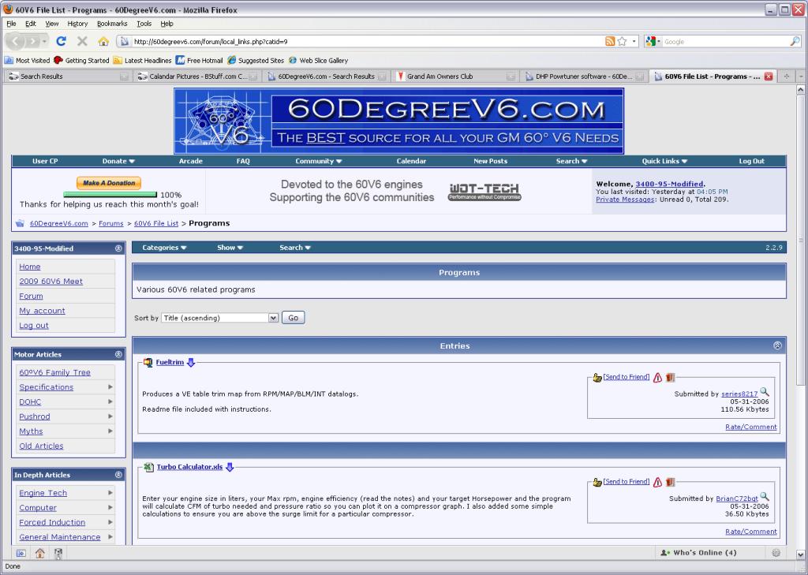The image size is (808, 575).
Task: Open the Bookmarks menu
Action: 111,24
